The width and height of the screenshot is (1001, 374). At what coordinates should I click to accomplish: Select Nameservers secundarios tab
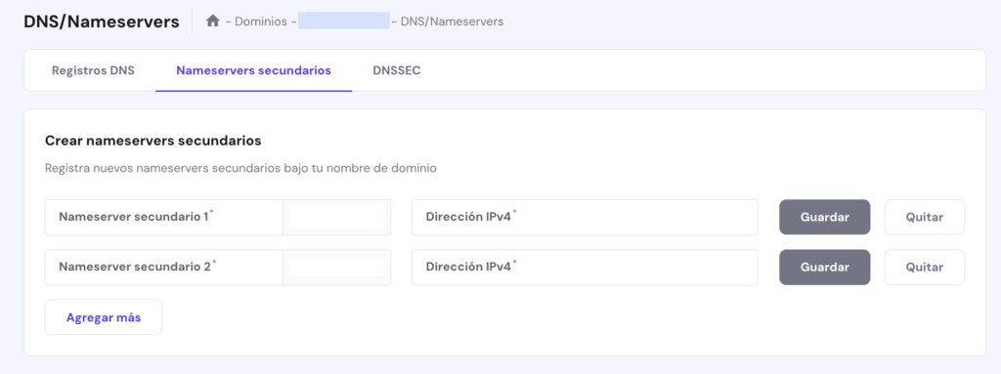point(253,70)
